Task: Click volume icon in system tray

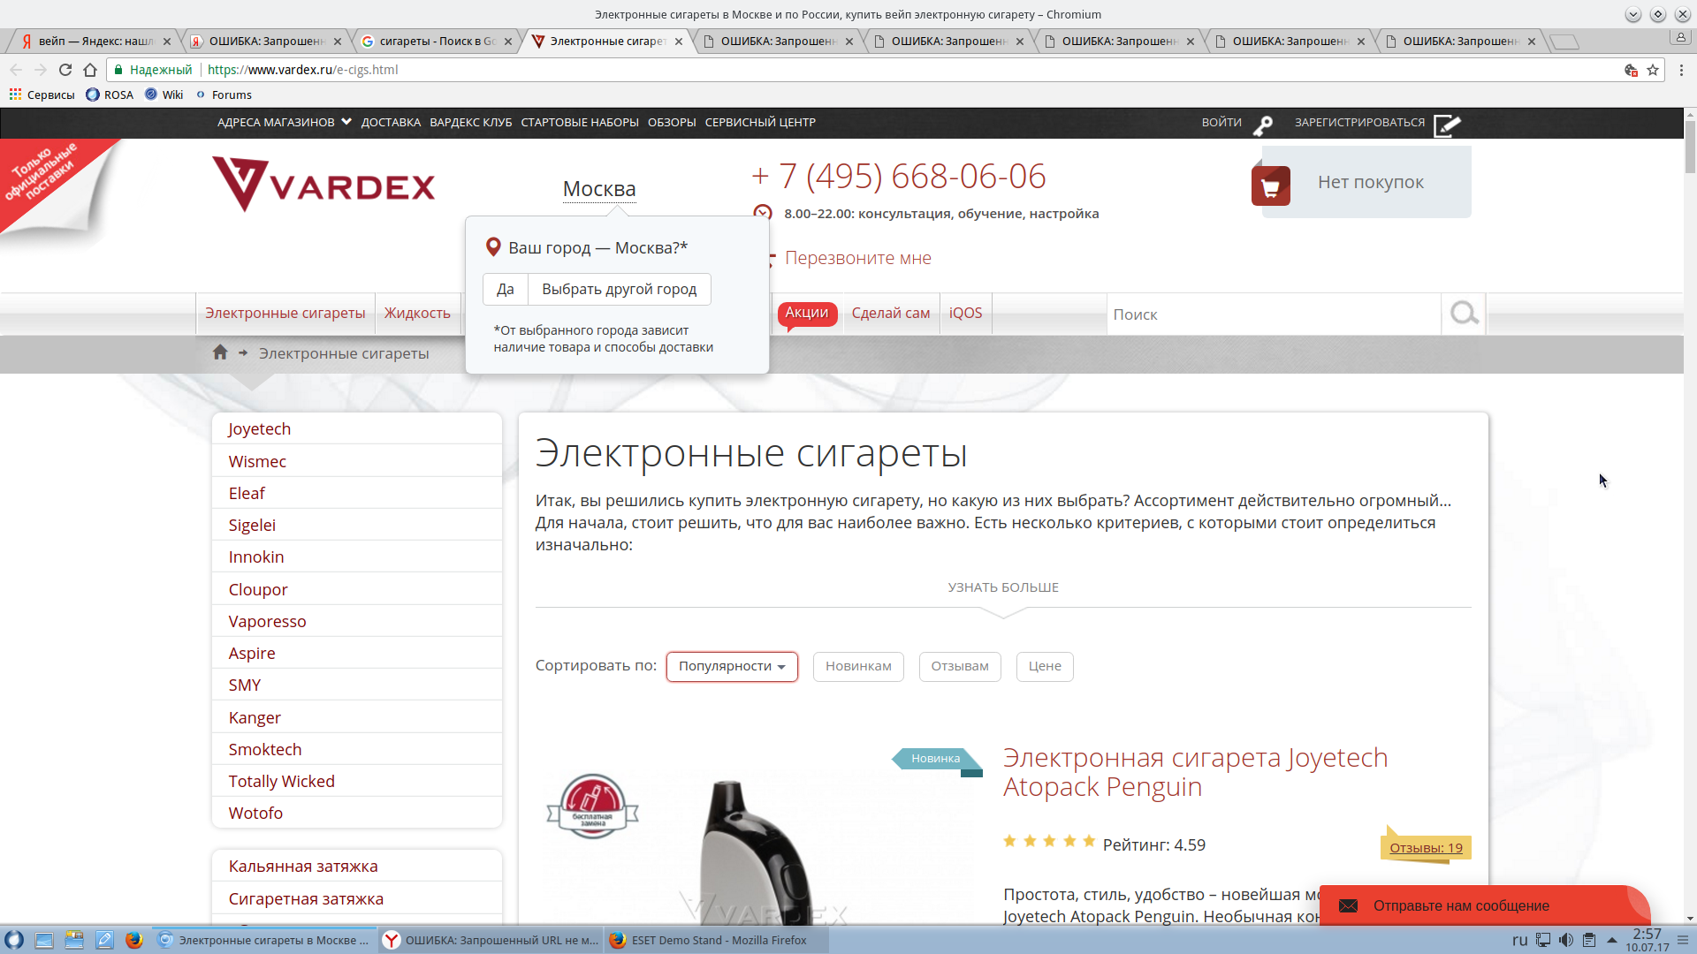Action: tap(1565, 940)
